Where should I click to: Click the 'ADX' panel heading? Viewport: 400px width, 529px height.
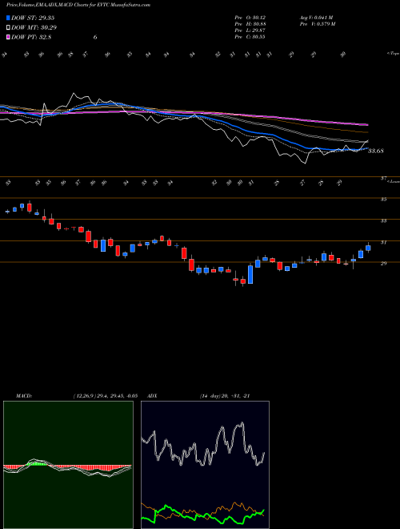[x=152, y=396]
